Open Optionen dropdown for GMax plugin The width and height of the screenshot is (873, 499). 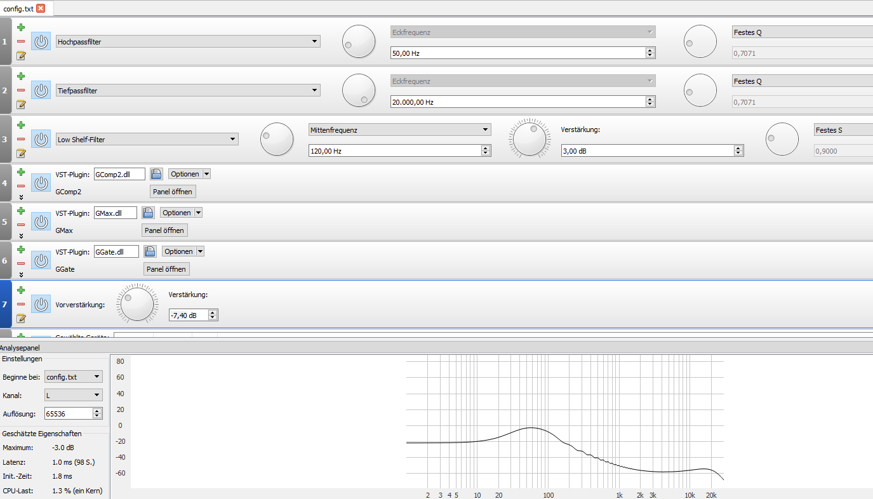tap(181, 213)
